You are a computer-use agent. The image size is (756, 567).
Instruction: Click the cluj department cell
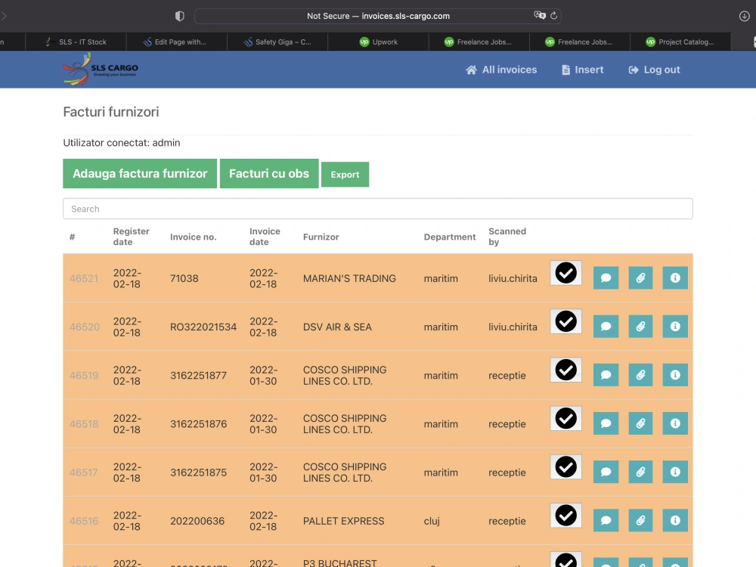click(x=432, y=521)
